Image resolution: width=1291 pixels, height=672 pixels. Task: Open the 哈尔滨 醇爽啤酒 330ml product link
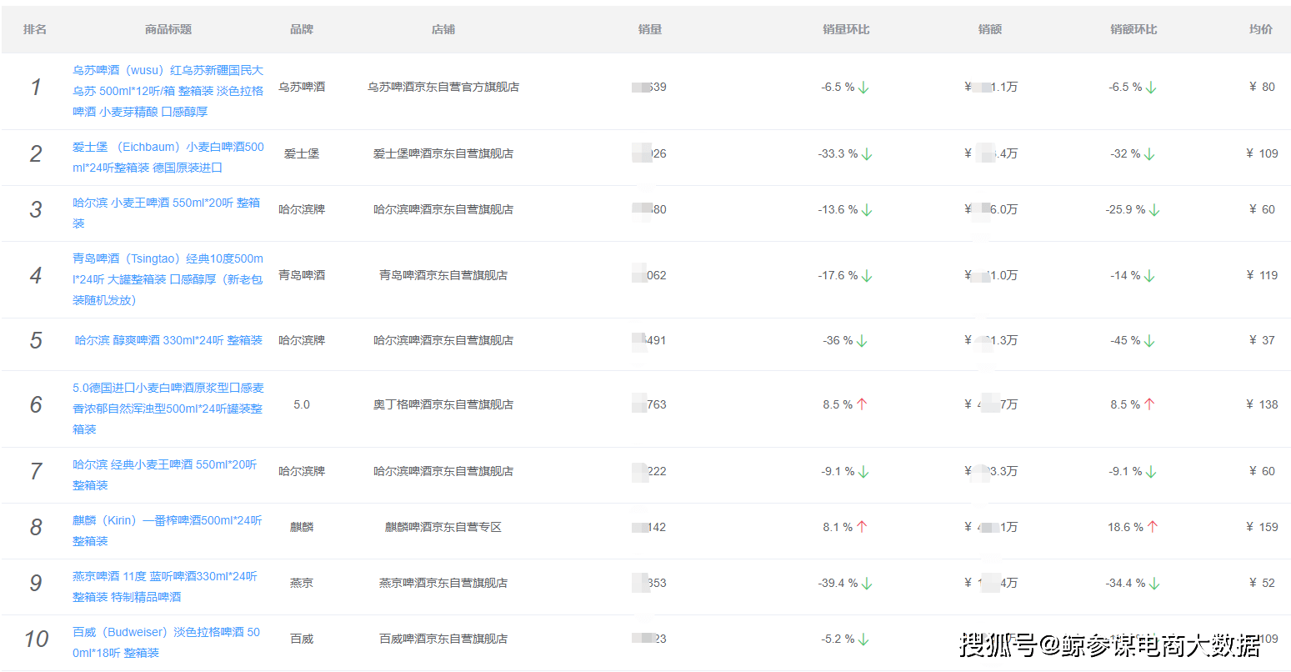click(x=168, y=339)
